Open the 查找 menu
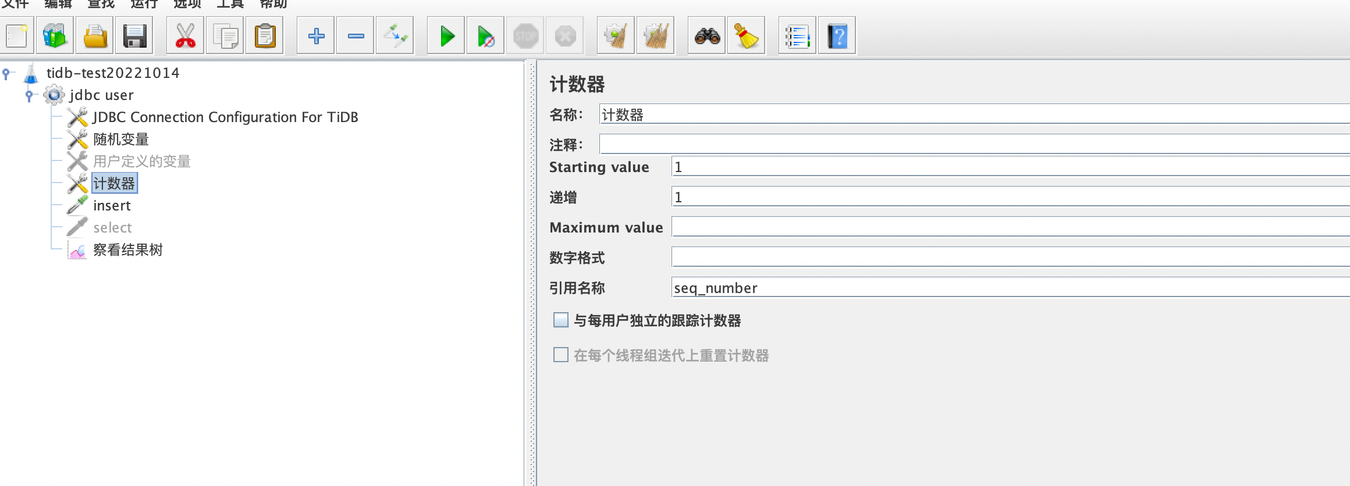The height and width of the screenshot is (486, 1350). (101, 5)
